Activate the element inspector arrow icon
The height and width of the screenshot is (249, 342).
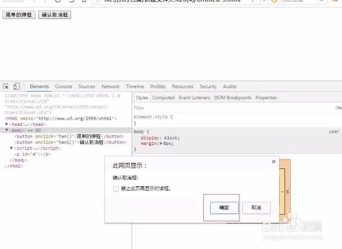[x=6, y=86]
